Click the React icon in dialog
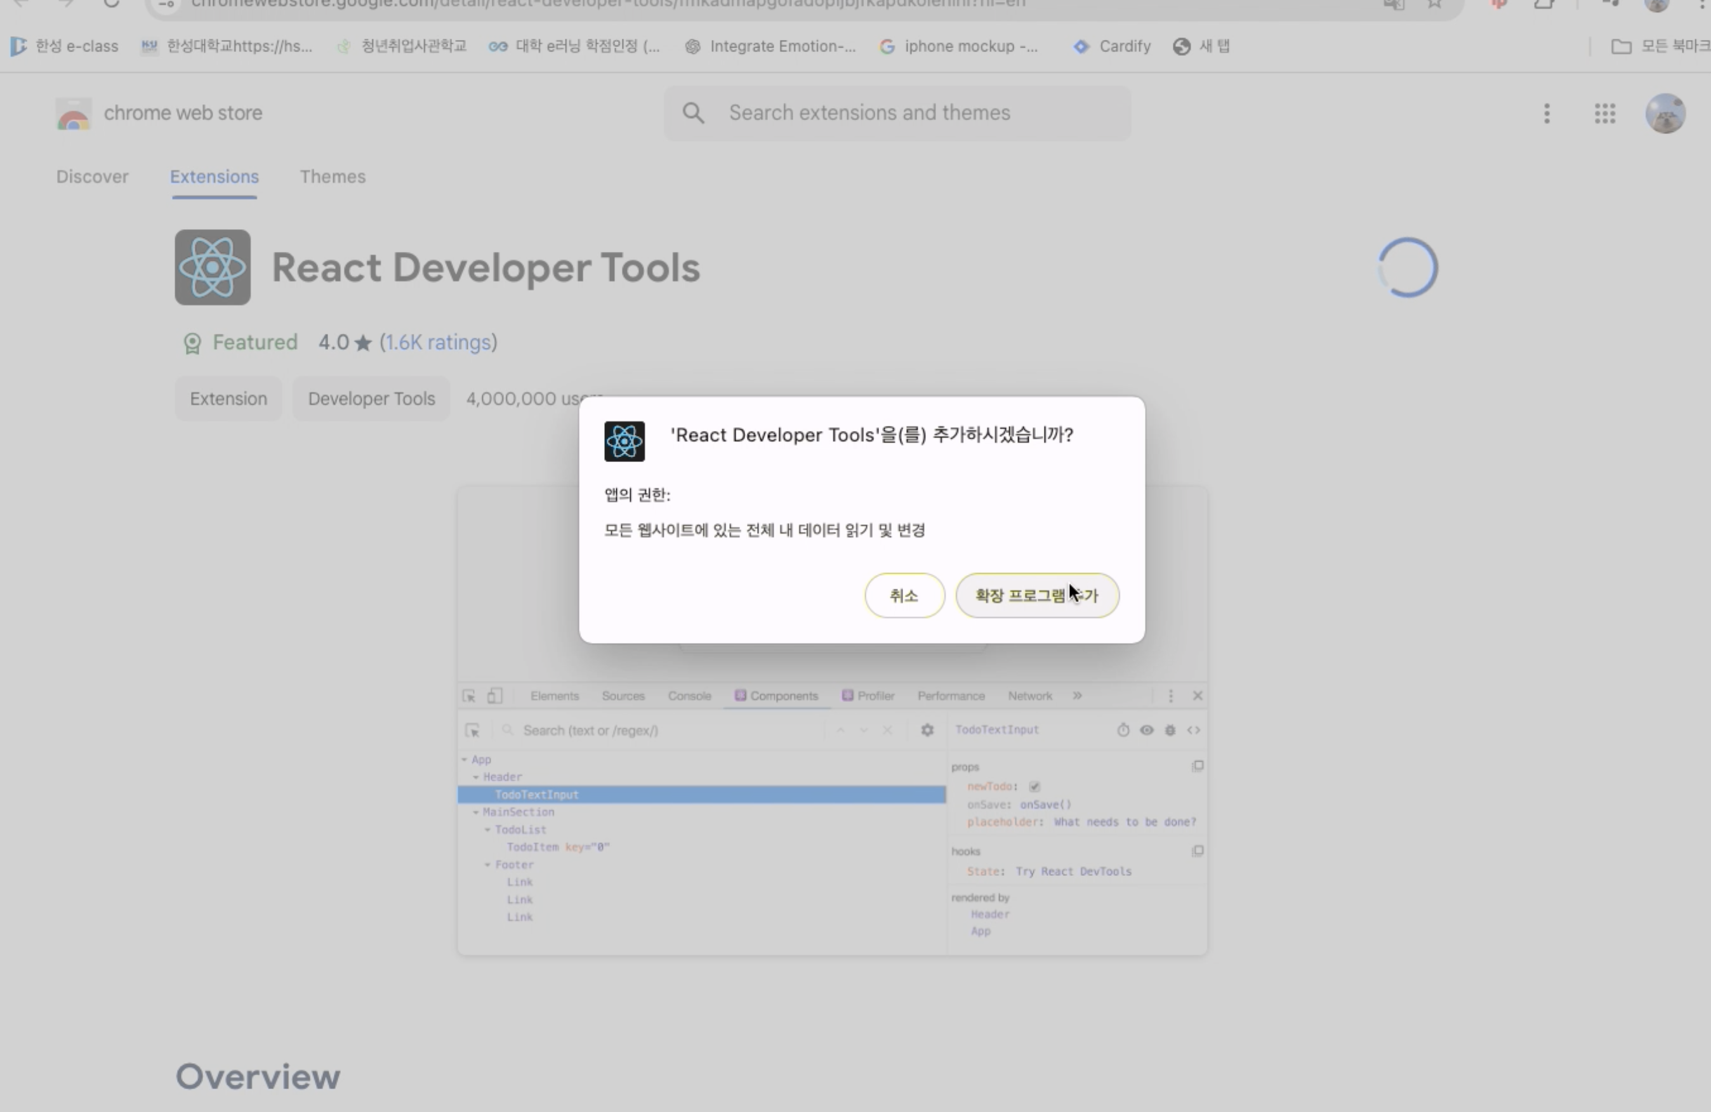1711x1112 pixels. tap(624, 441)
